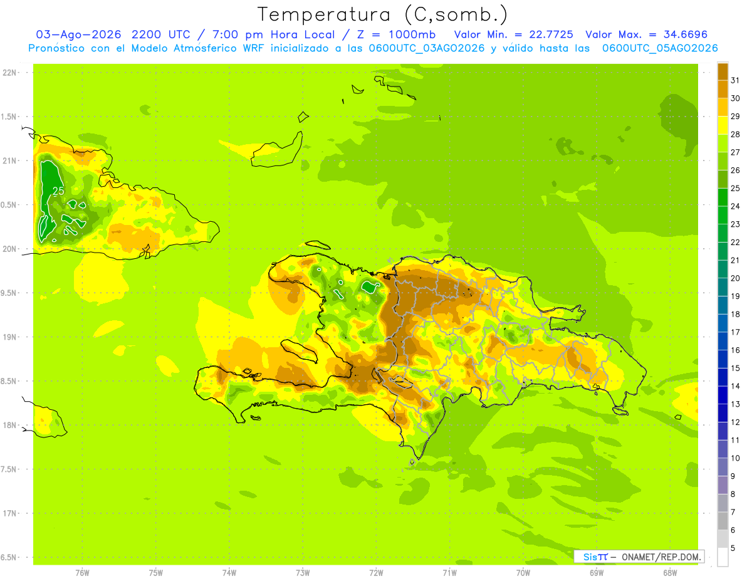Viewport: 752px width, 581px height.
Task: Click the '26' value on the color legend
Action: coord(735,170)
